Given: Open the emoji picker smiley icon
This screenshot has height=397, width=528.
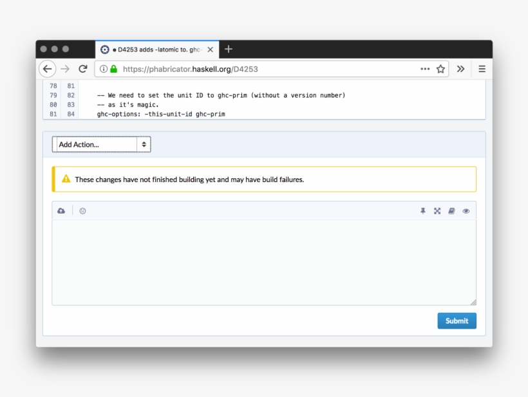Looking at the screenshot, I should point(82,211).
